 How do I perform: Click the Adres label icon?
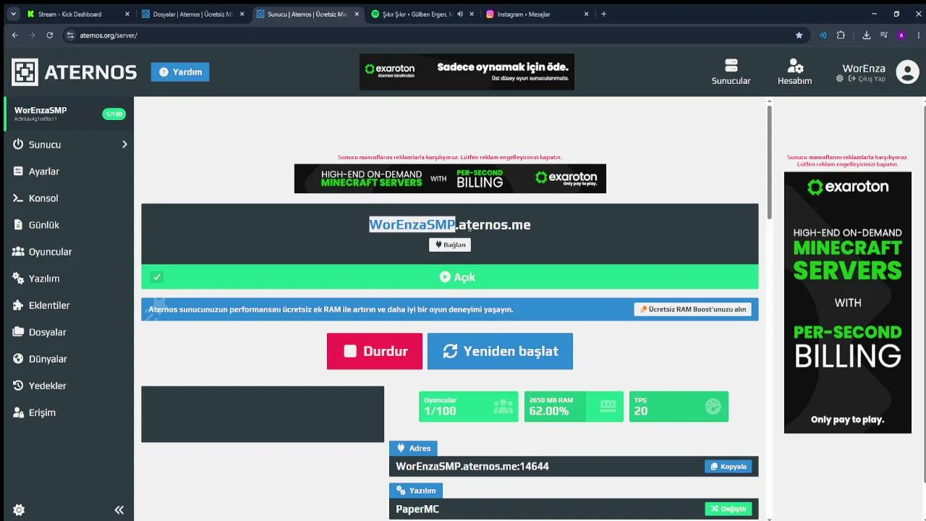tap(399, 448)
